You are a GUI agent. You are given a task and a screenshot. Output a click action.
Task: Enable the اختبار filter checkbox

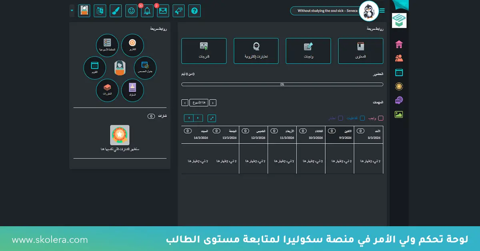tap(340, 118)
